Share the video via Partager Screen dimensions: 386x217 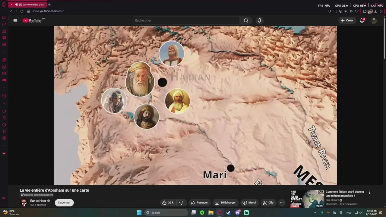[x=199, y=203]
